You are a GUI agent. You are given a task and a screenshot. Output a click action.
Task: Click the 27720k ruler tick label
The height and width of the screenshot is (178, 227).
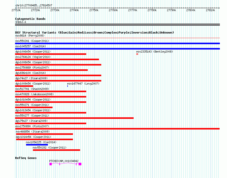click(x=35, y=10)
